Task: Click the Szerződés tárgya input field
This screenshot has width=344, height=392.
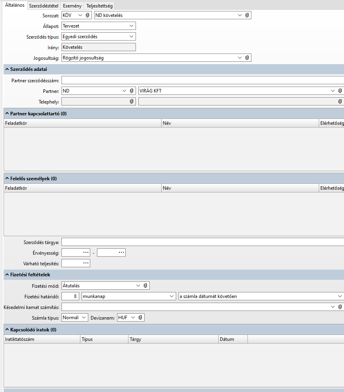Action: click(203, 242)
